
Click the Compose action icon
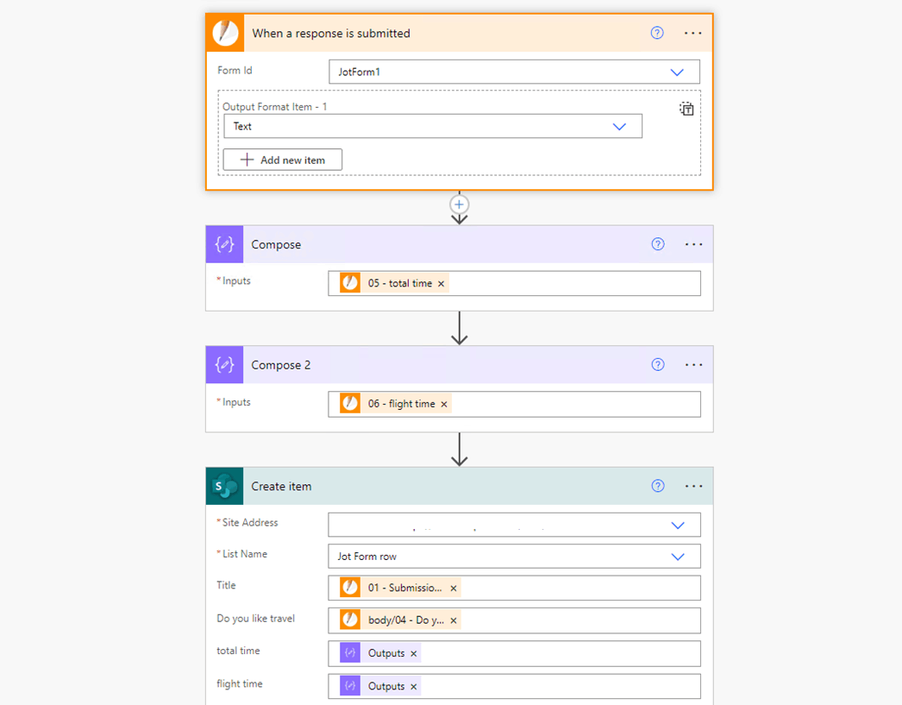tap(224, 244)
